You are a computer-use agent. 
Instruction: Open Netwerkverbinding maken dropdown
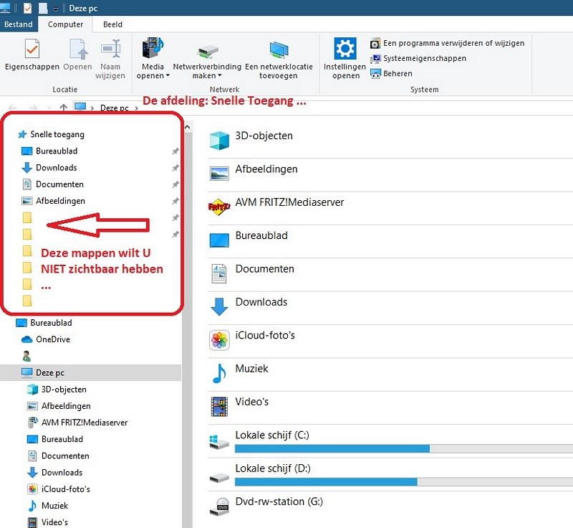tap(207, 62)
